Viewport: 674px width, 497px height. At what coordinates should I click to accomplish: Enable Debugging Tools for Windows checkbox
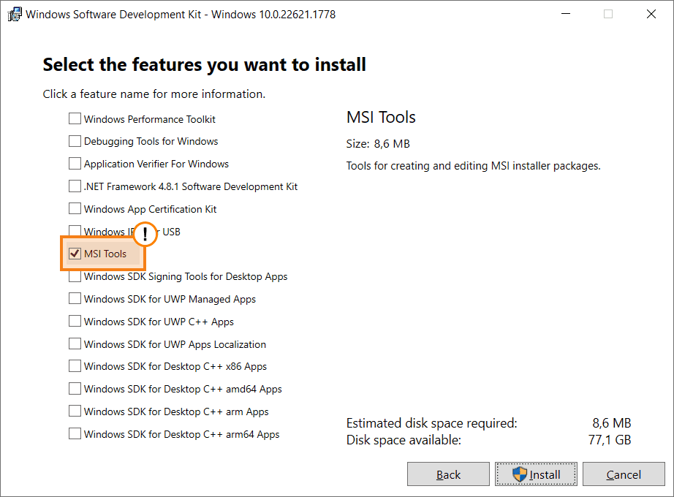75,141
